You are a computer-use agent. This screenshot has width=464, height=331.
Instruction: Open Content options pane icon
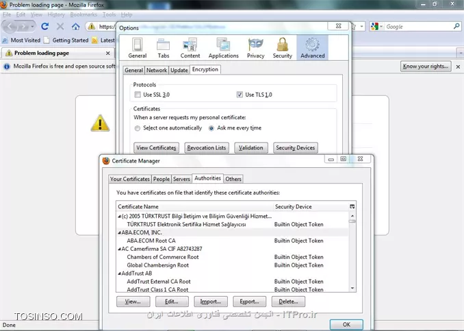tap(190, 48)
